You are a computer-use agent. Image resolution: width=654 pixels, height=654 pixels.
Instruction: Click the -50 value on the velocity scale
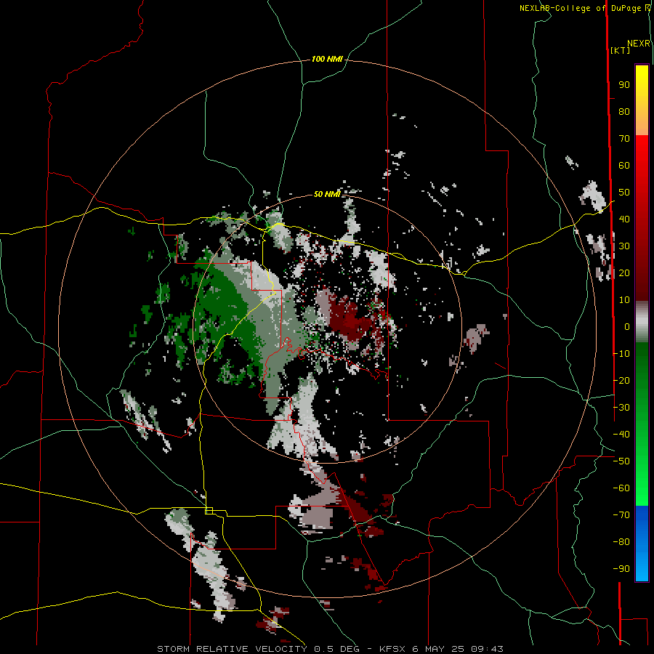pos(621,461)
